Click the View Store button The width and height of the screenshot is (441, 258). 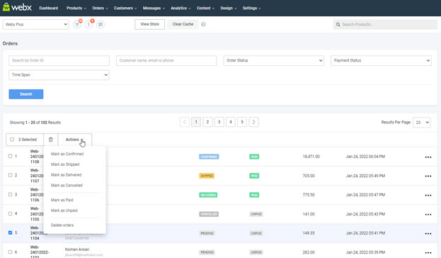coord(149,24)
